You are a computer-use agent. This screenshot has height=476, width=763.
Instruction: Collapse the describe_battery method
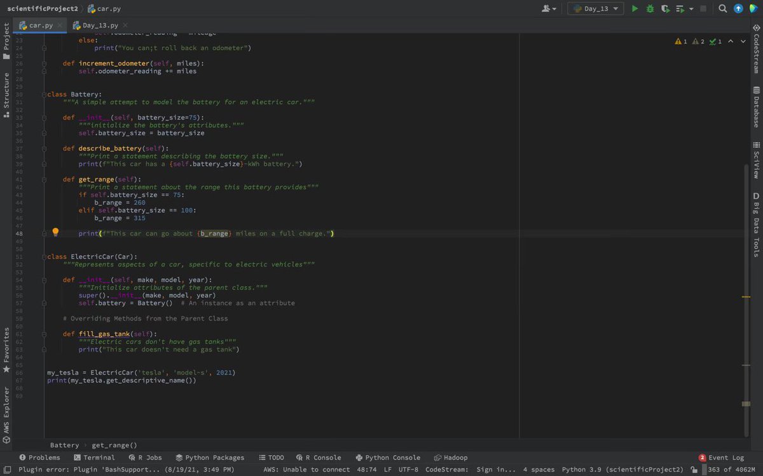click(45, 149)
